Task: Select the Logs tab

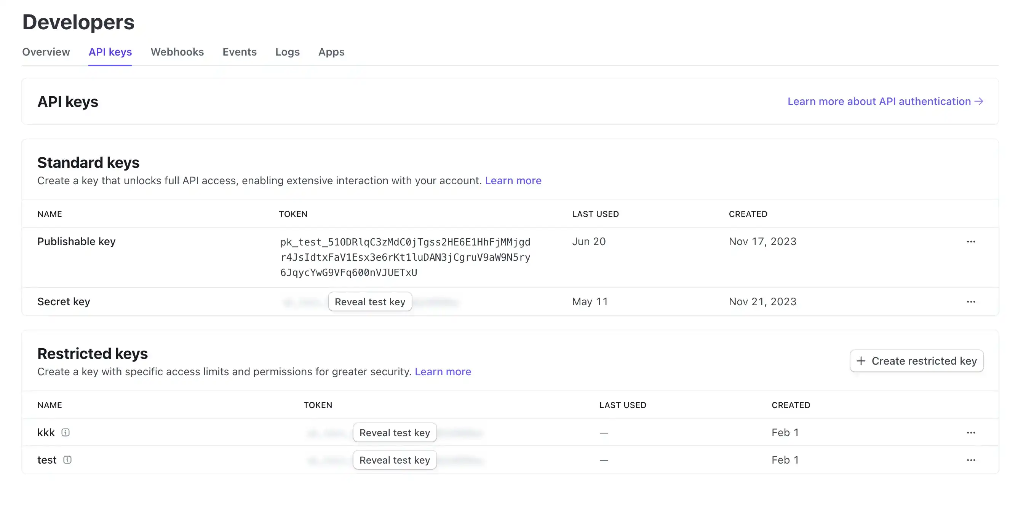Action: 287,52
